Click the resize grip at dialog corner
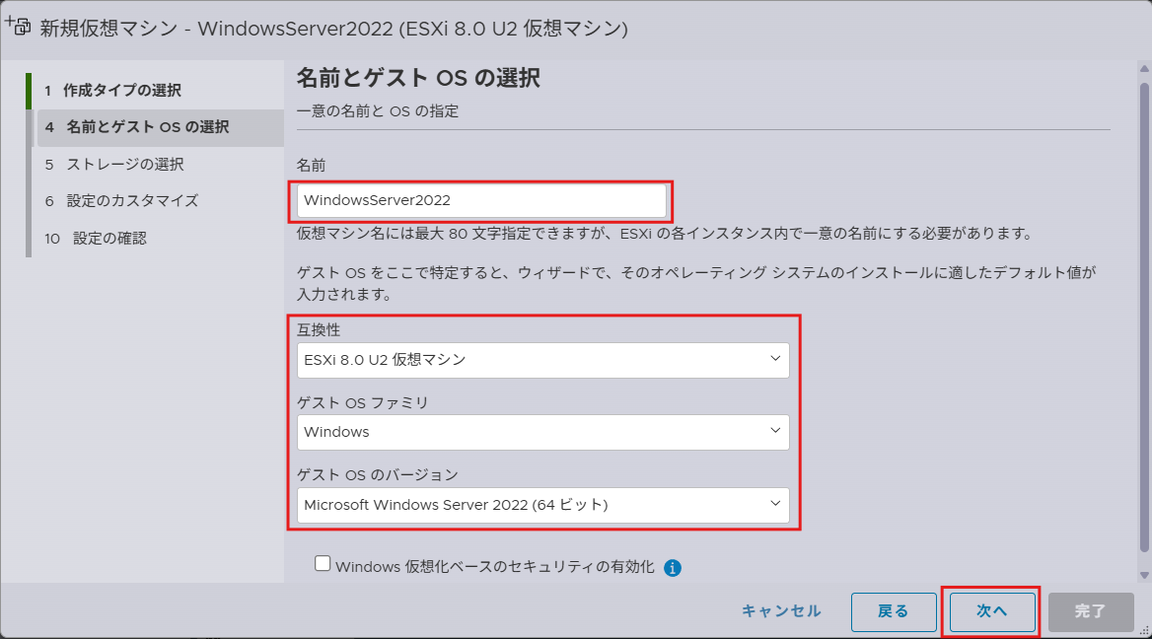1152x639 pixels. [x=1144, y=631]
